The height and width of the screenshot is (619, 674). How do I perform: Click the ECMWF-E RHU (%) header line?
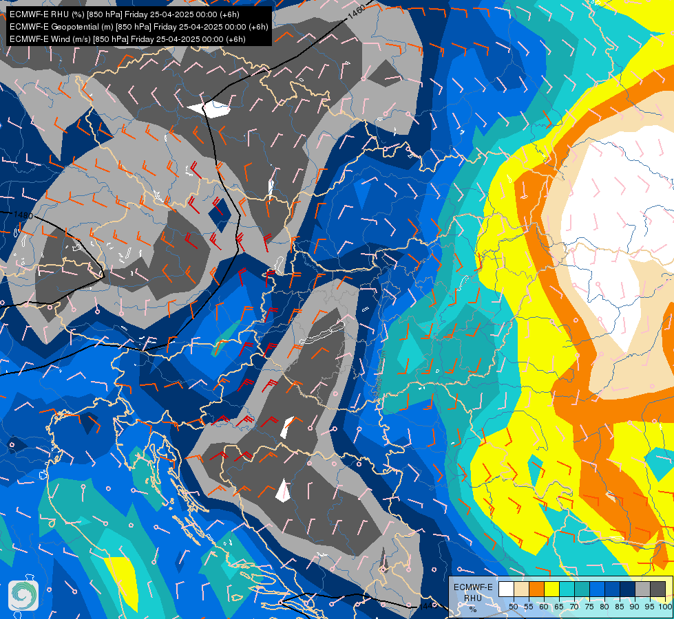(124, 14)
